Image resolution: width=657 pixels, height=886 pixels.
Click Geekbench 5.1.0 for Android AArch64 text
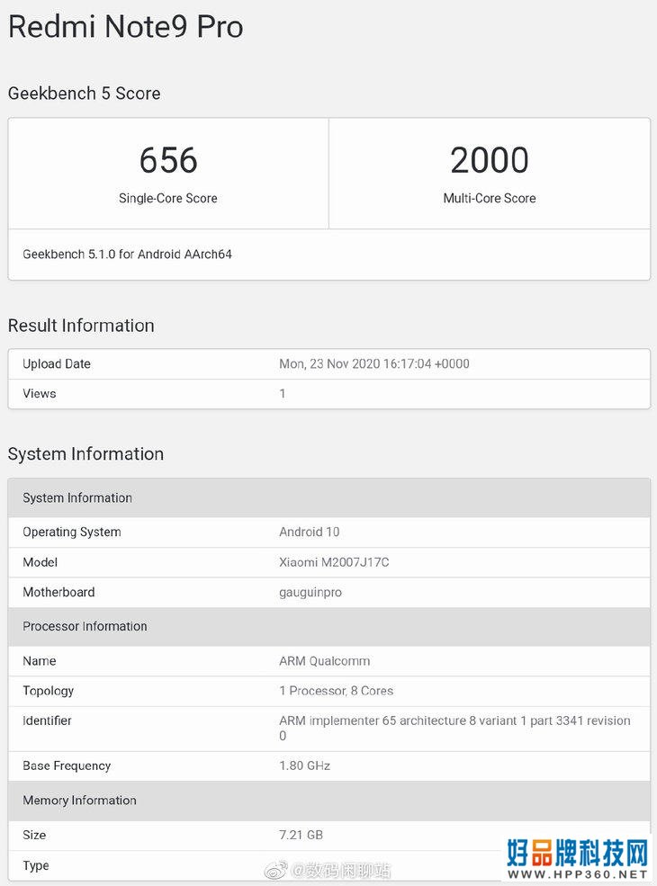pyautogui.click(x=127, y=255)
